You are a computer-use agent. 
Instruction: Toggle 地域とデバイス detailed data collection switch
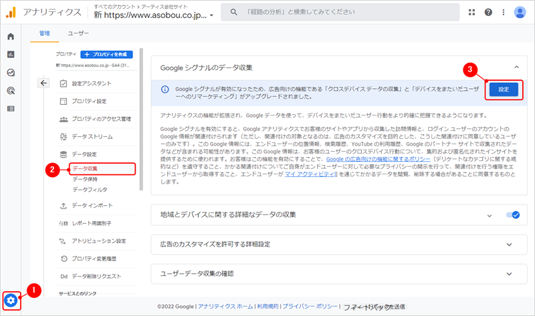point(512,214)
